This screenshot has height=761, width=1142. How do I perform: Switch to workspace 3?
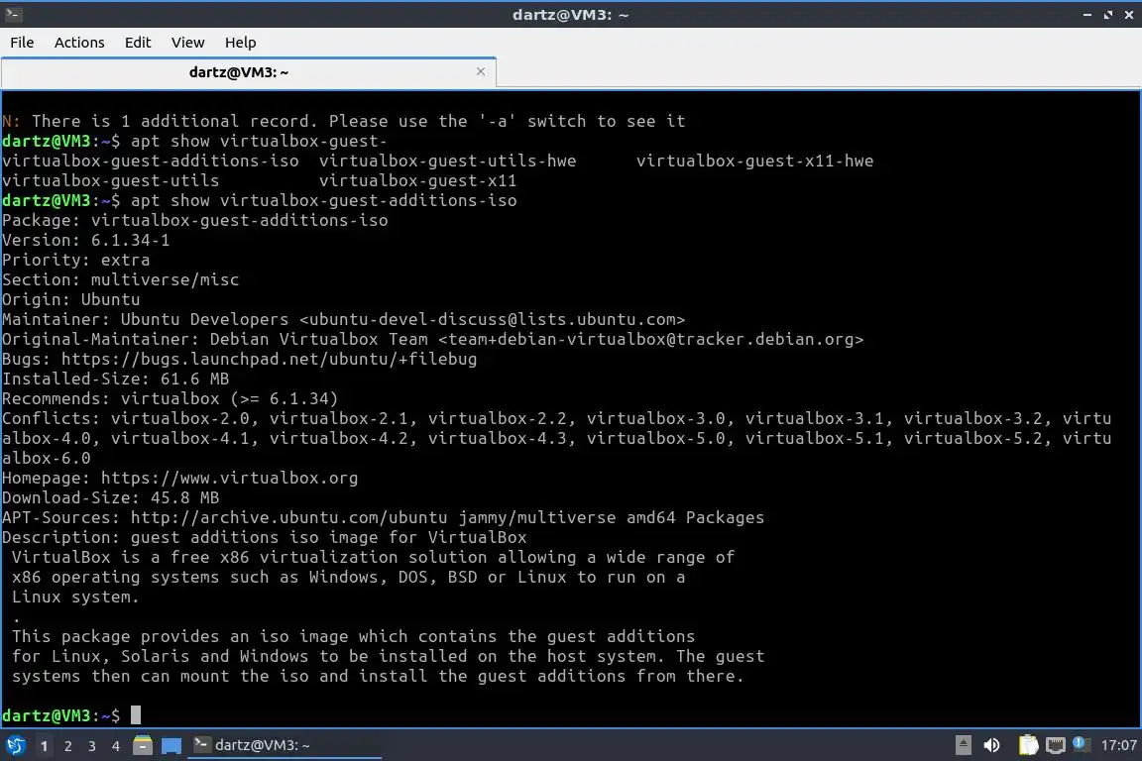92,746
